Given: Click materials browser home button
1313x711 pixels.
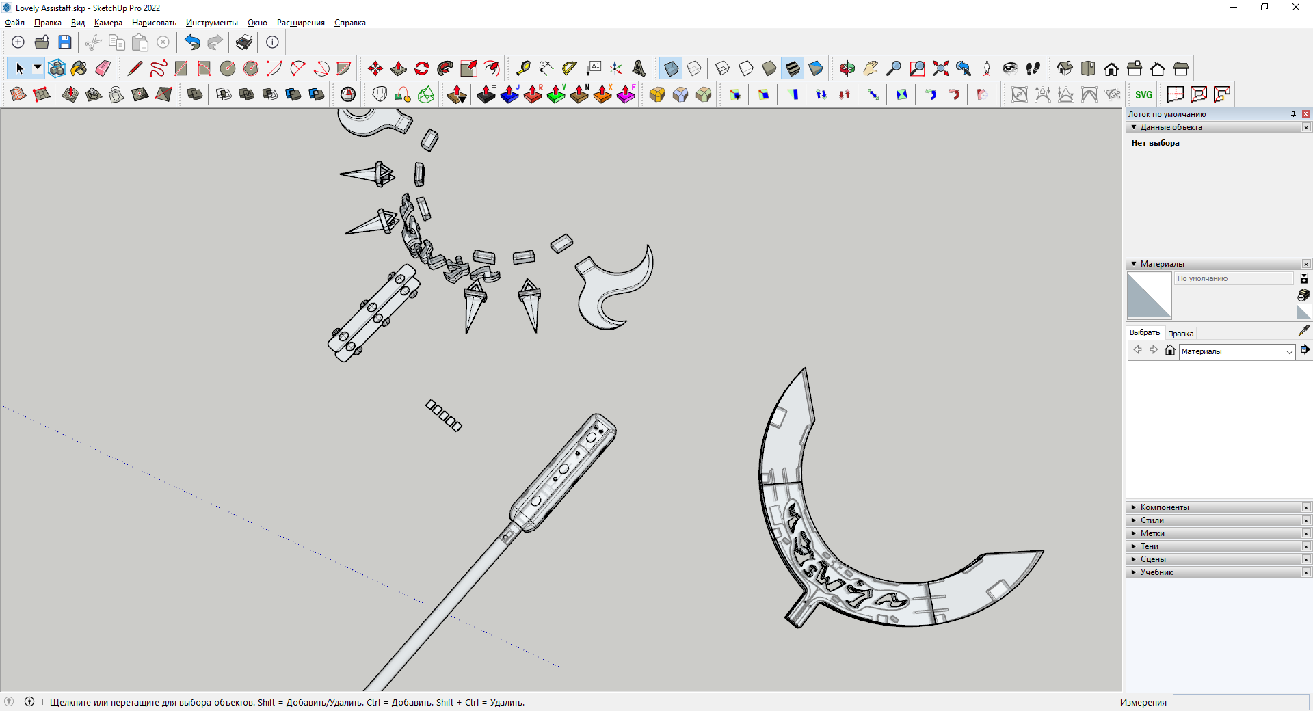Looking at the screenshot, I should tap(1170, 350).
